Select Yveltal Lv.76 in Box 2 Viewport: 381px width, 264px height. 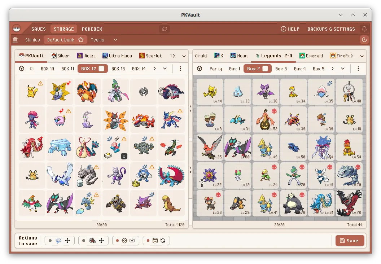(x=349, y=203)
